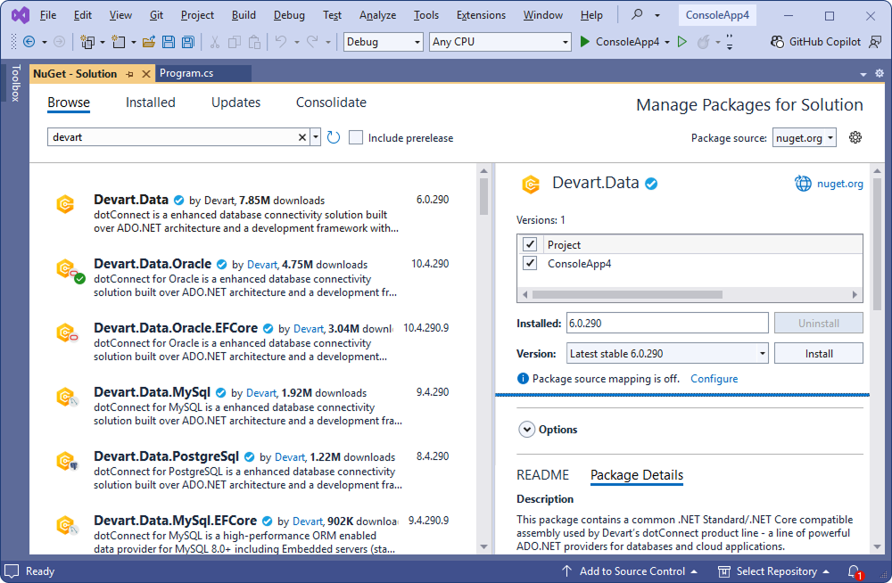
Task: Uncheck the ConsoleApp4 project checkbox
Action: tap(530, 263)
